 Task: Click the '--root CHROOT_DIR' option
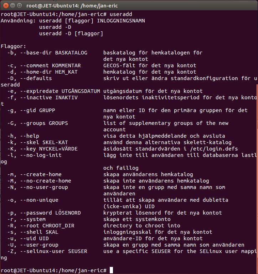pyautogui.click(x=47, y=226)
